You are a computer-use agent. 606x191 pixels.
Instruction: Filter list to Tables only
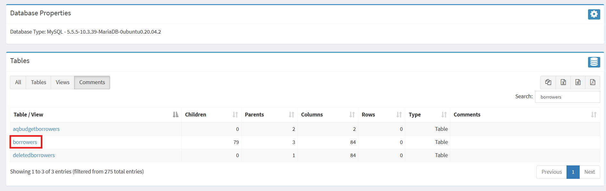pyautogui.click(x=39, y=82)
